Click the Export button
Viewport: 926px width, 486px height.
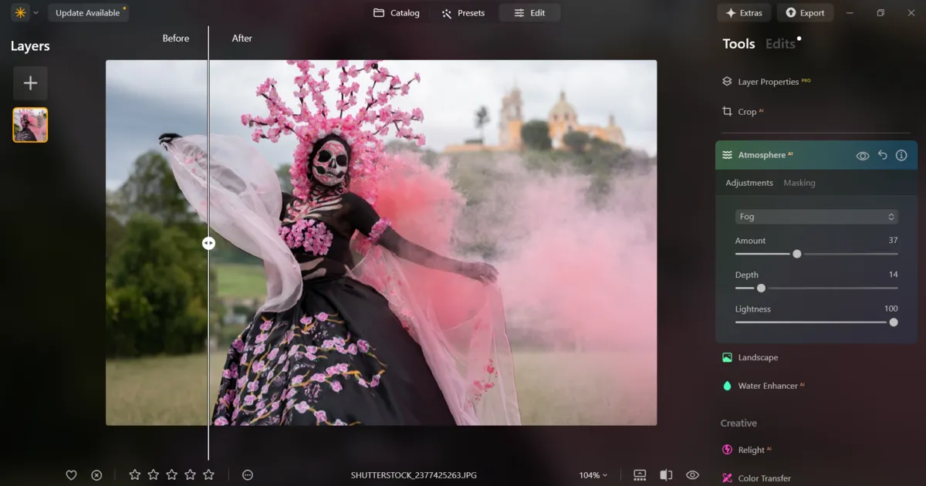coord(805,12)
